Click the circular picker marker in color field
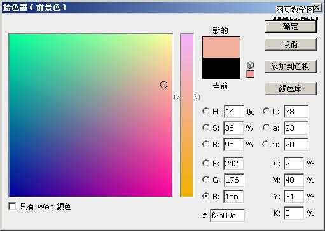This screenshot has width=325, height=231. 163,84
